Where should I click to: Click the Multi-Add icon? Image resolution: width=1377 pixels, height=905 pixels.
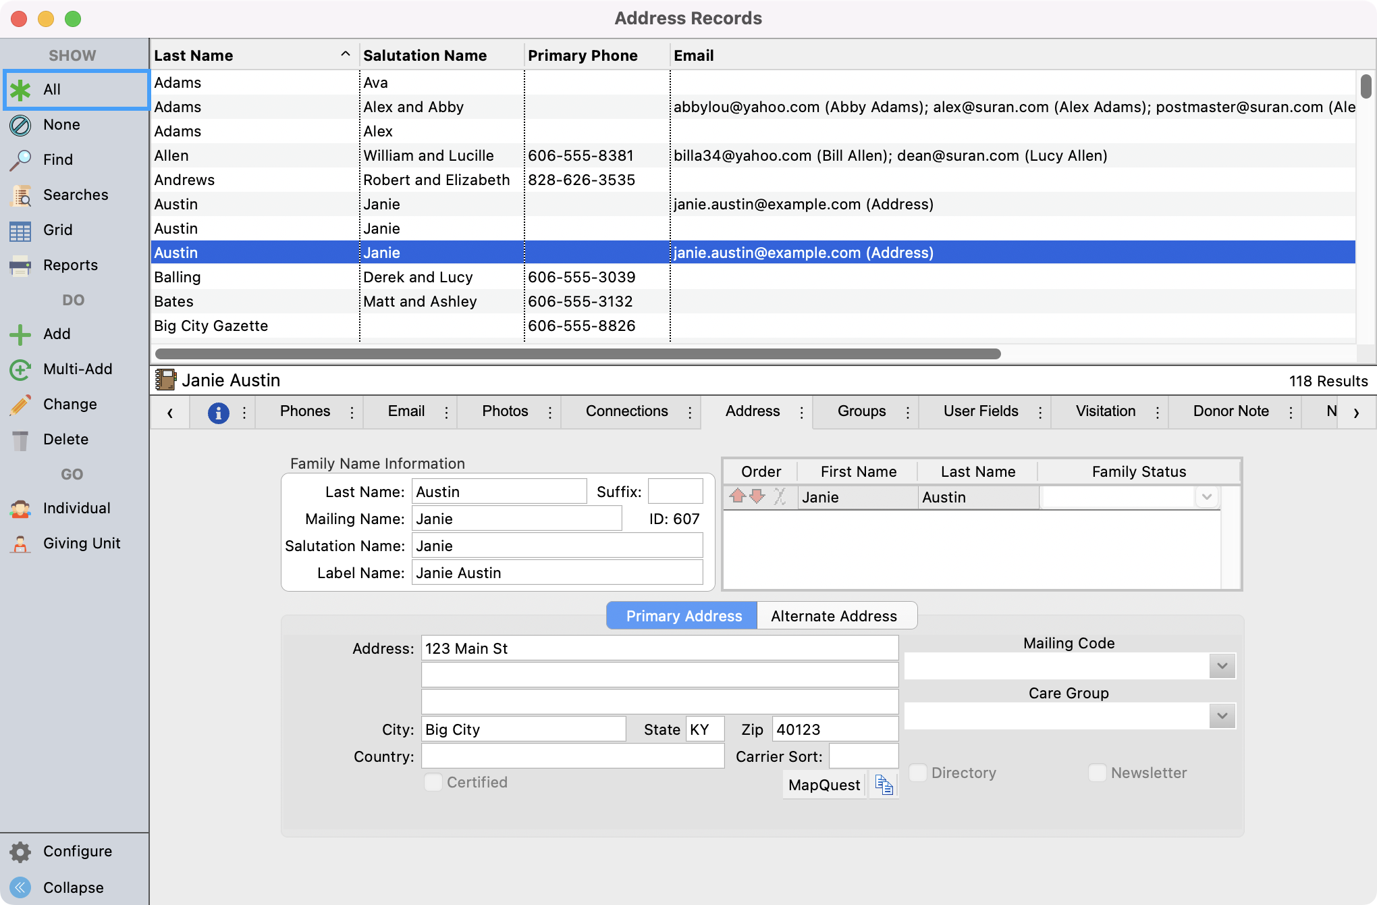[x=20, y=369]
